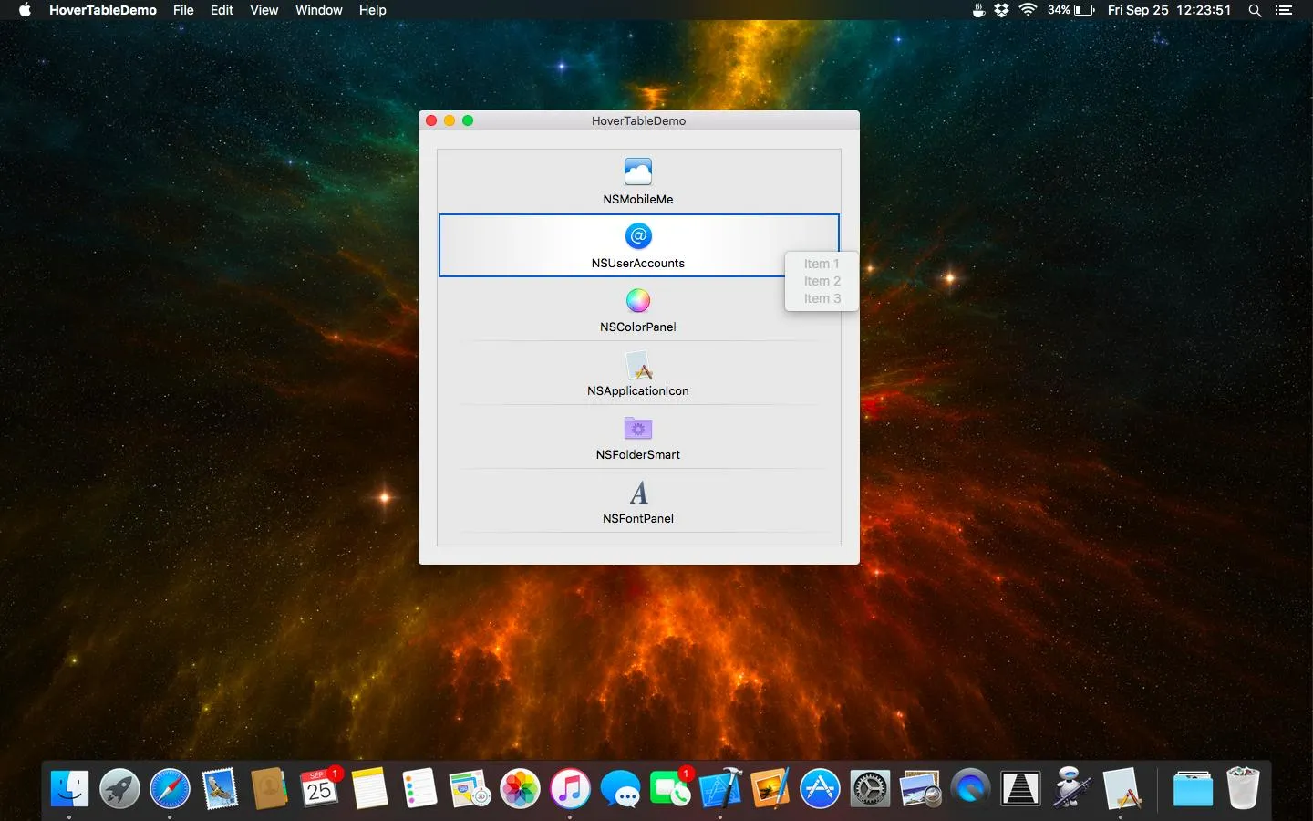Launch Safari from the Dock
1313x821 pixels.
point(170,789)
